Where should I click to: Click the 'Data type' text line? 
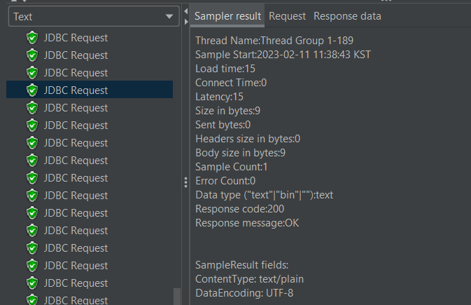(264, 195)
